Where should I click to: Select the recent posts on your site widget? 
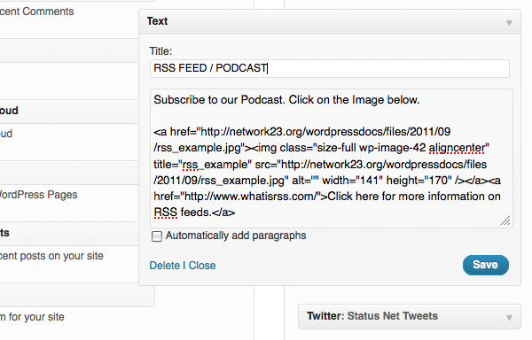51,256
